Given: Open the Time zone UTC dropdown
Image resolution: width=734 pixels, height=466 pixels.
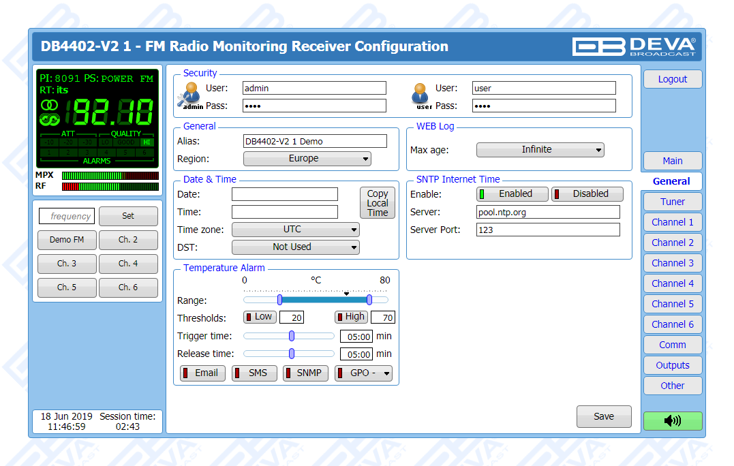Looking at the screenshot, I should pos(295,230).
